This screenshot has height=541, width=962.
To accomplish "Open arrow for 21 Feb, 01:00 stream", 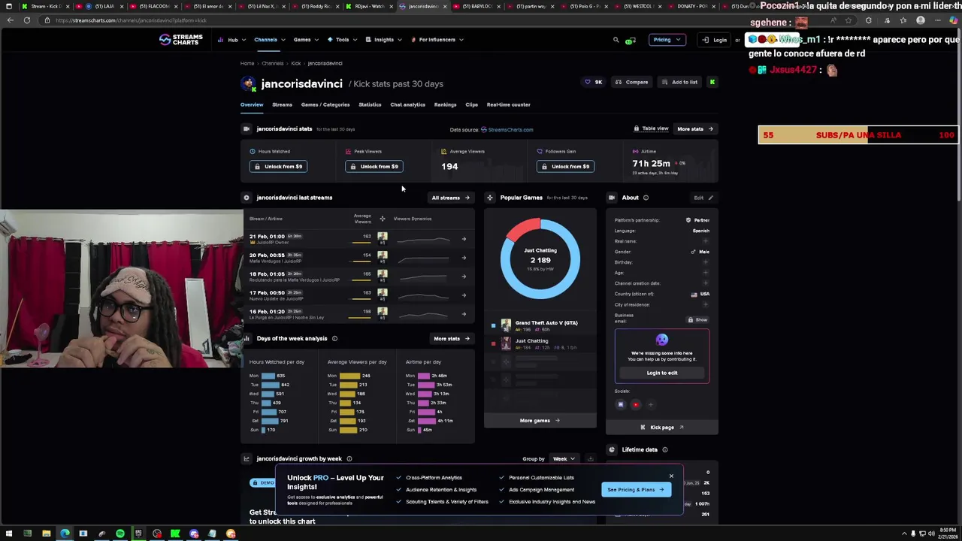I will pos(464,239).
